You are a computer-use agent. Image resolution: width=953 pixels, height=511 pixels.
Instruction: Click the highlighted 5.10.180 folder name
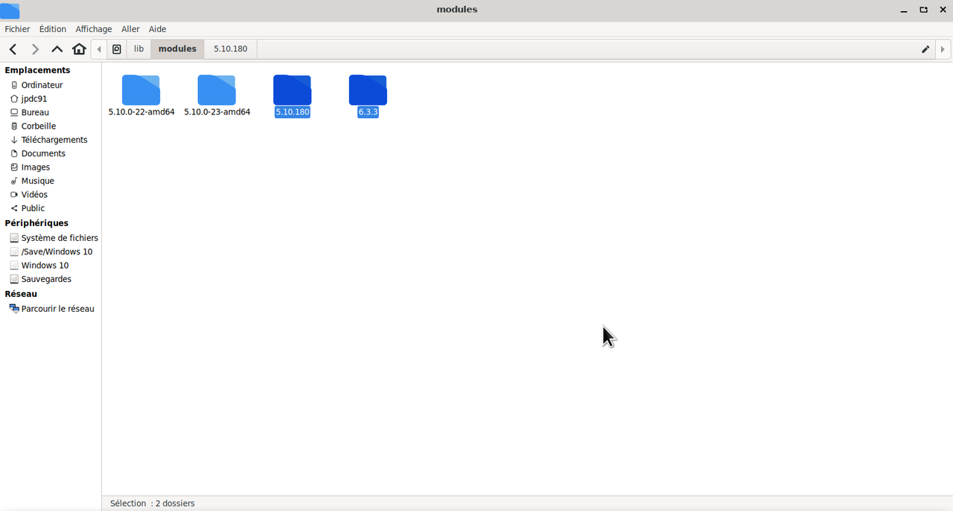pos(292,112)
